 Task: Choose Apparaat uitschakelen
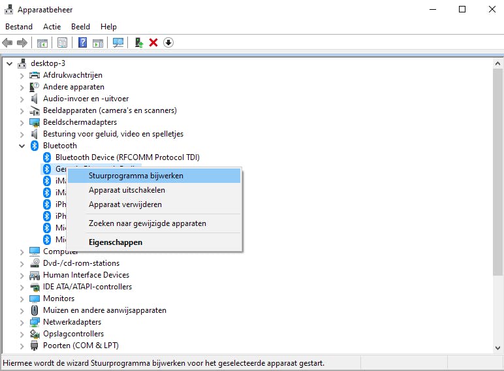coord(154,190)
